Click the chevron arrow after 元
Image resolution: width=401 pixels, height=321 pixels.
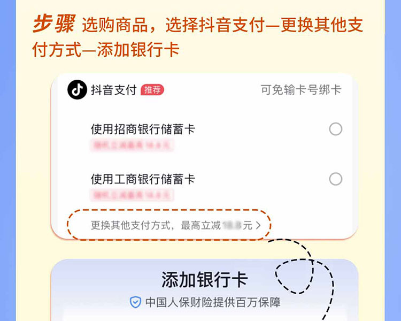coord(258,226)
